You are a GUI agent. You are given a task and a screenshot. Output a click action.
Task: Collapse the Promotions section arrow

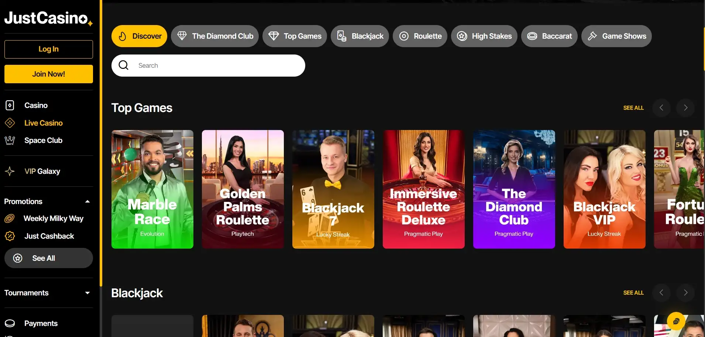tap(87, 201)
